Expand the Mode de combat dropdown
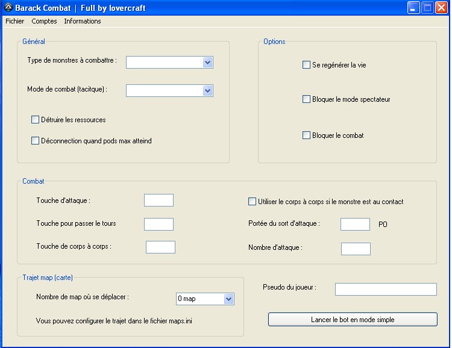Viewport: 452px width, 348px height. pyautogui.click(x=207, y=91)
